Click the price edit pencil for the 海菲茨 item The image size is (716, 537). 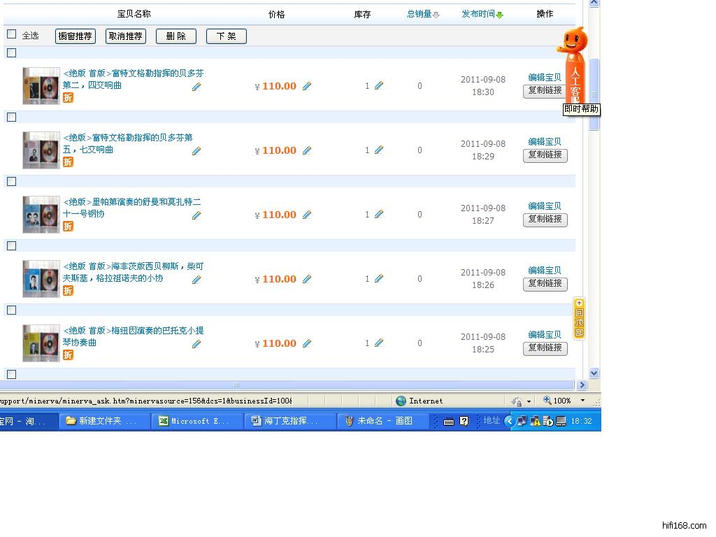307,279
